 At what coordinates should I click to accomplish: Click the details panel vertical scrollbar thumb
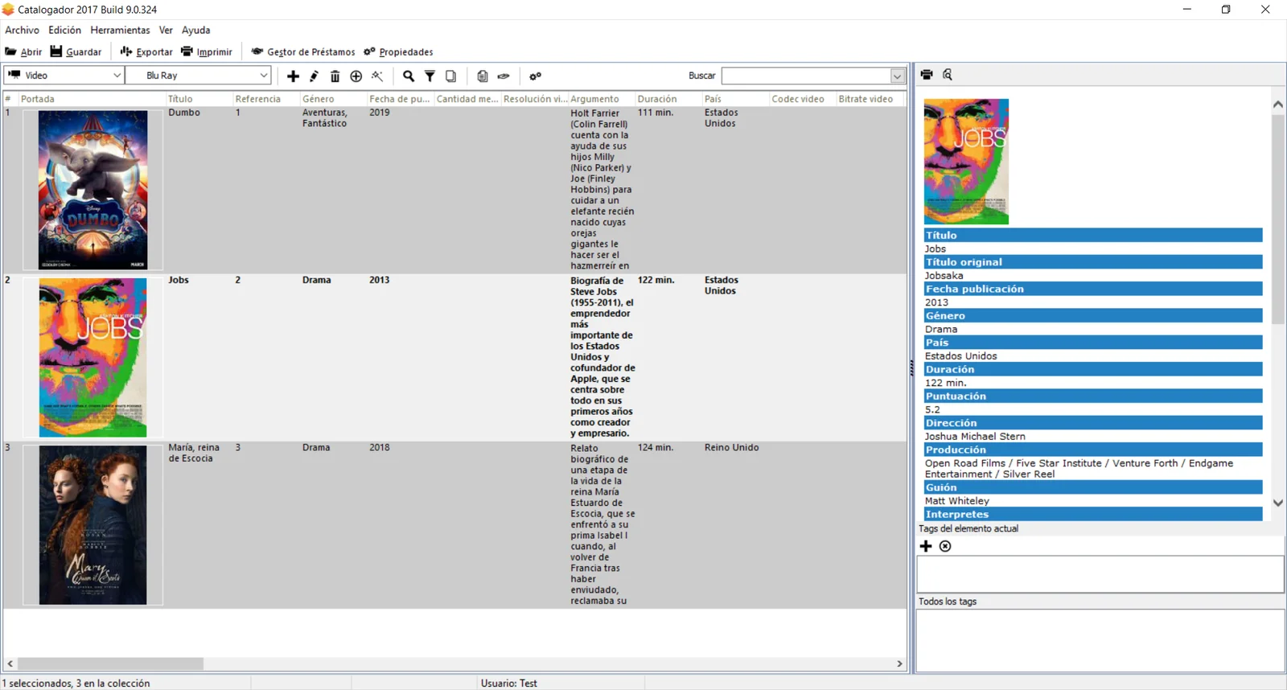pyautogui.click(x=1277, y=219)
